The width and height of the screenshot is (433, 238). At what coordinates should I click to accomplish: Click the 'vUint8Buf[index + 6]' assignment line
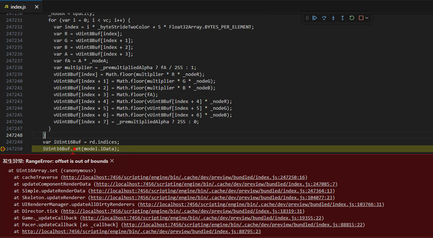143,115
